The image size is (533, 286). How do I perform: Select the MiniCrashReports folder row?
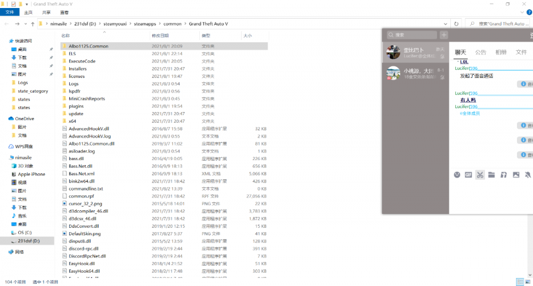pos(164,99)
